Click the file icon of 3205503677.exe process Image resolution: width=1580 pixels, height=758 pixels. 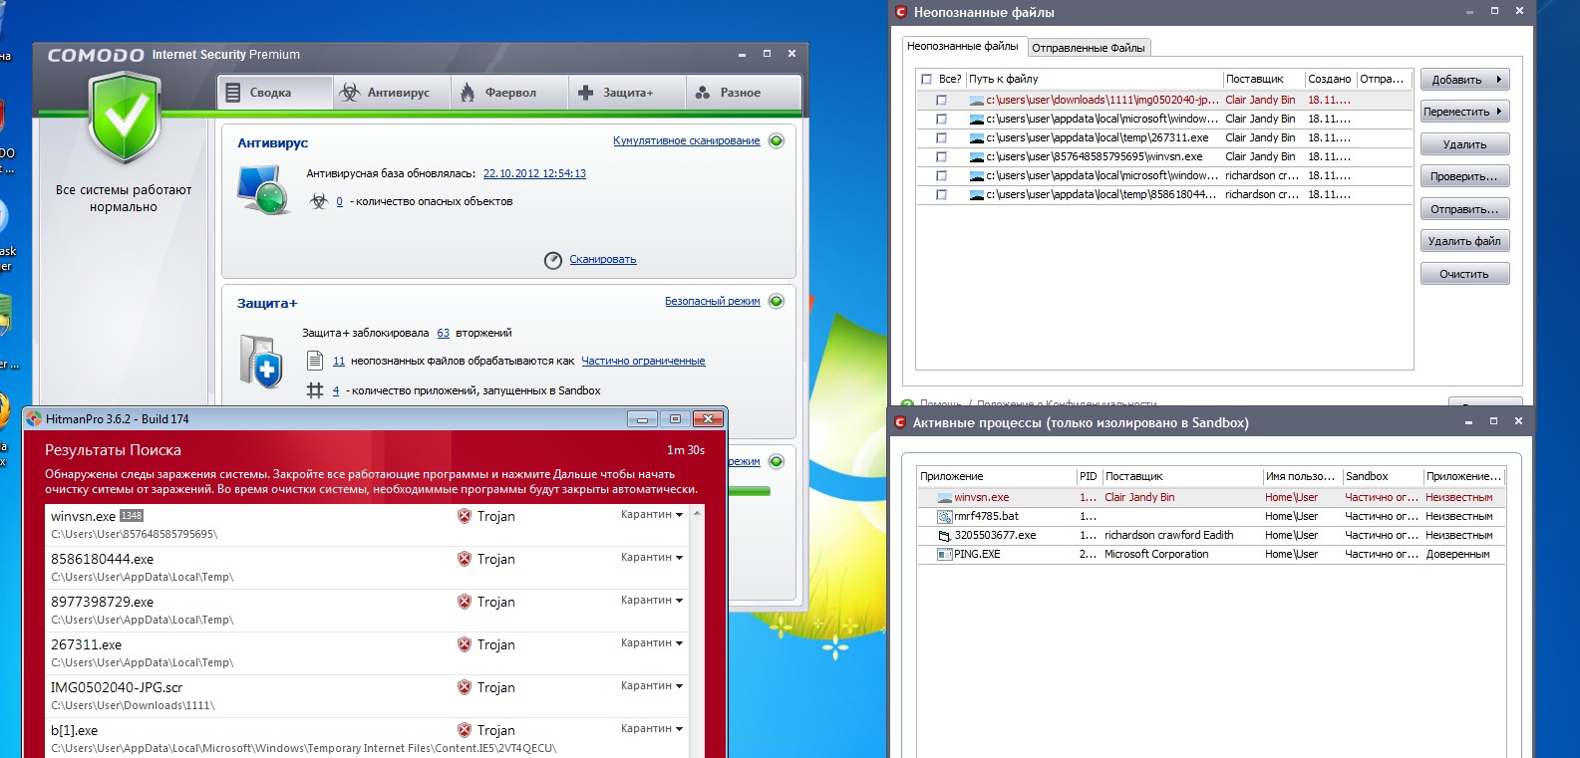[944, 536]
